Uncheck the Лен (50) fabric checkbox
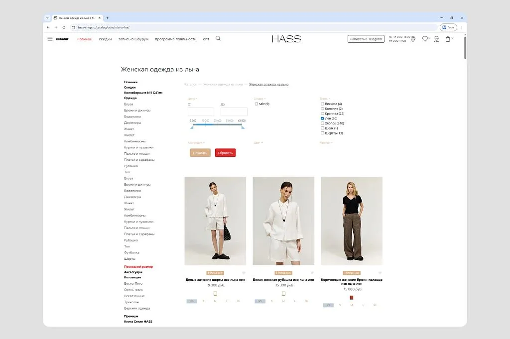This screenshot has height=339, width=510. click(322, 118)
